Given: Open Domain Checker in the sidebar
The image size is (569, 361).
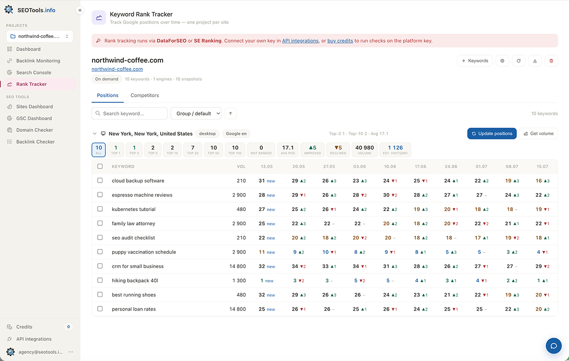Looking at the screenshot, I should pyautogui.click(x=38, y=130).
